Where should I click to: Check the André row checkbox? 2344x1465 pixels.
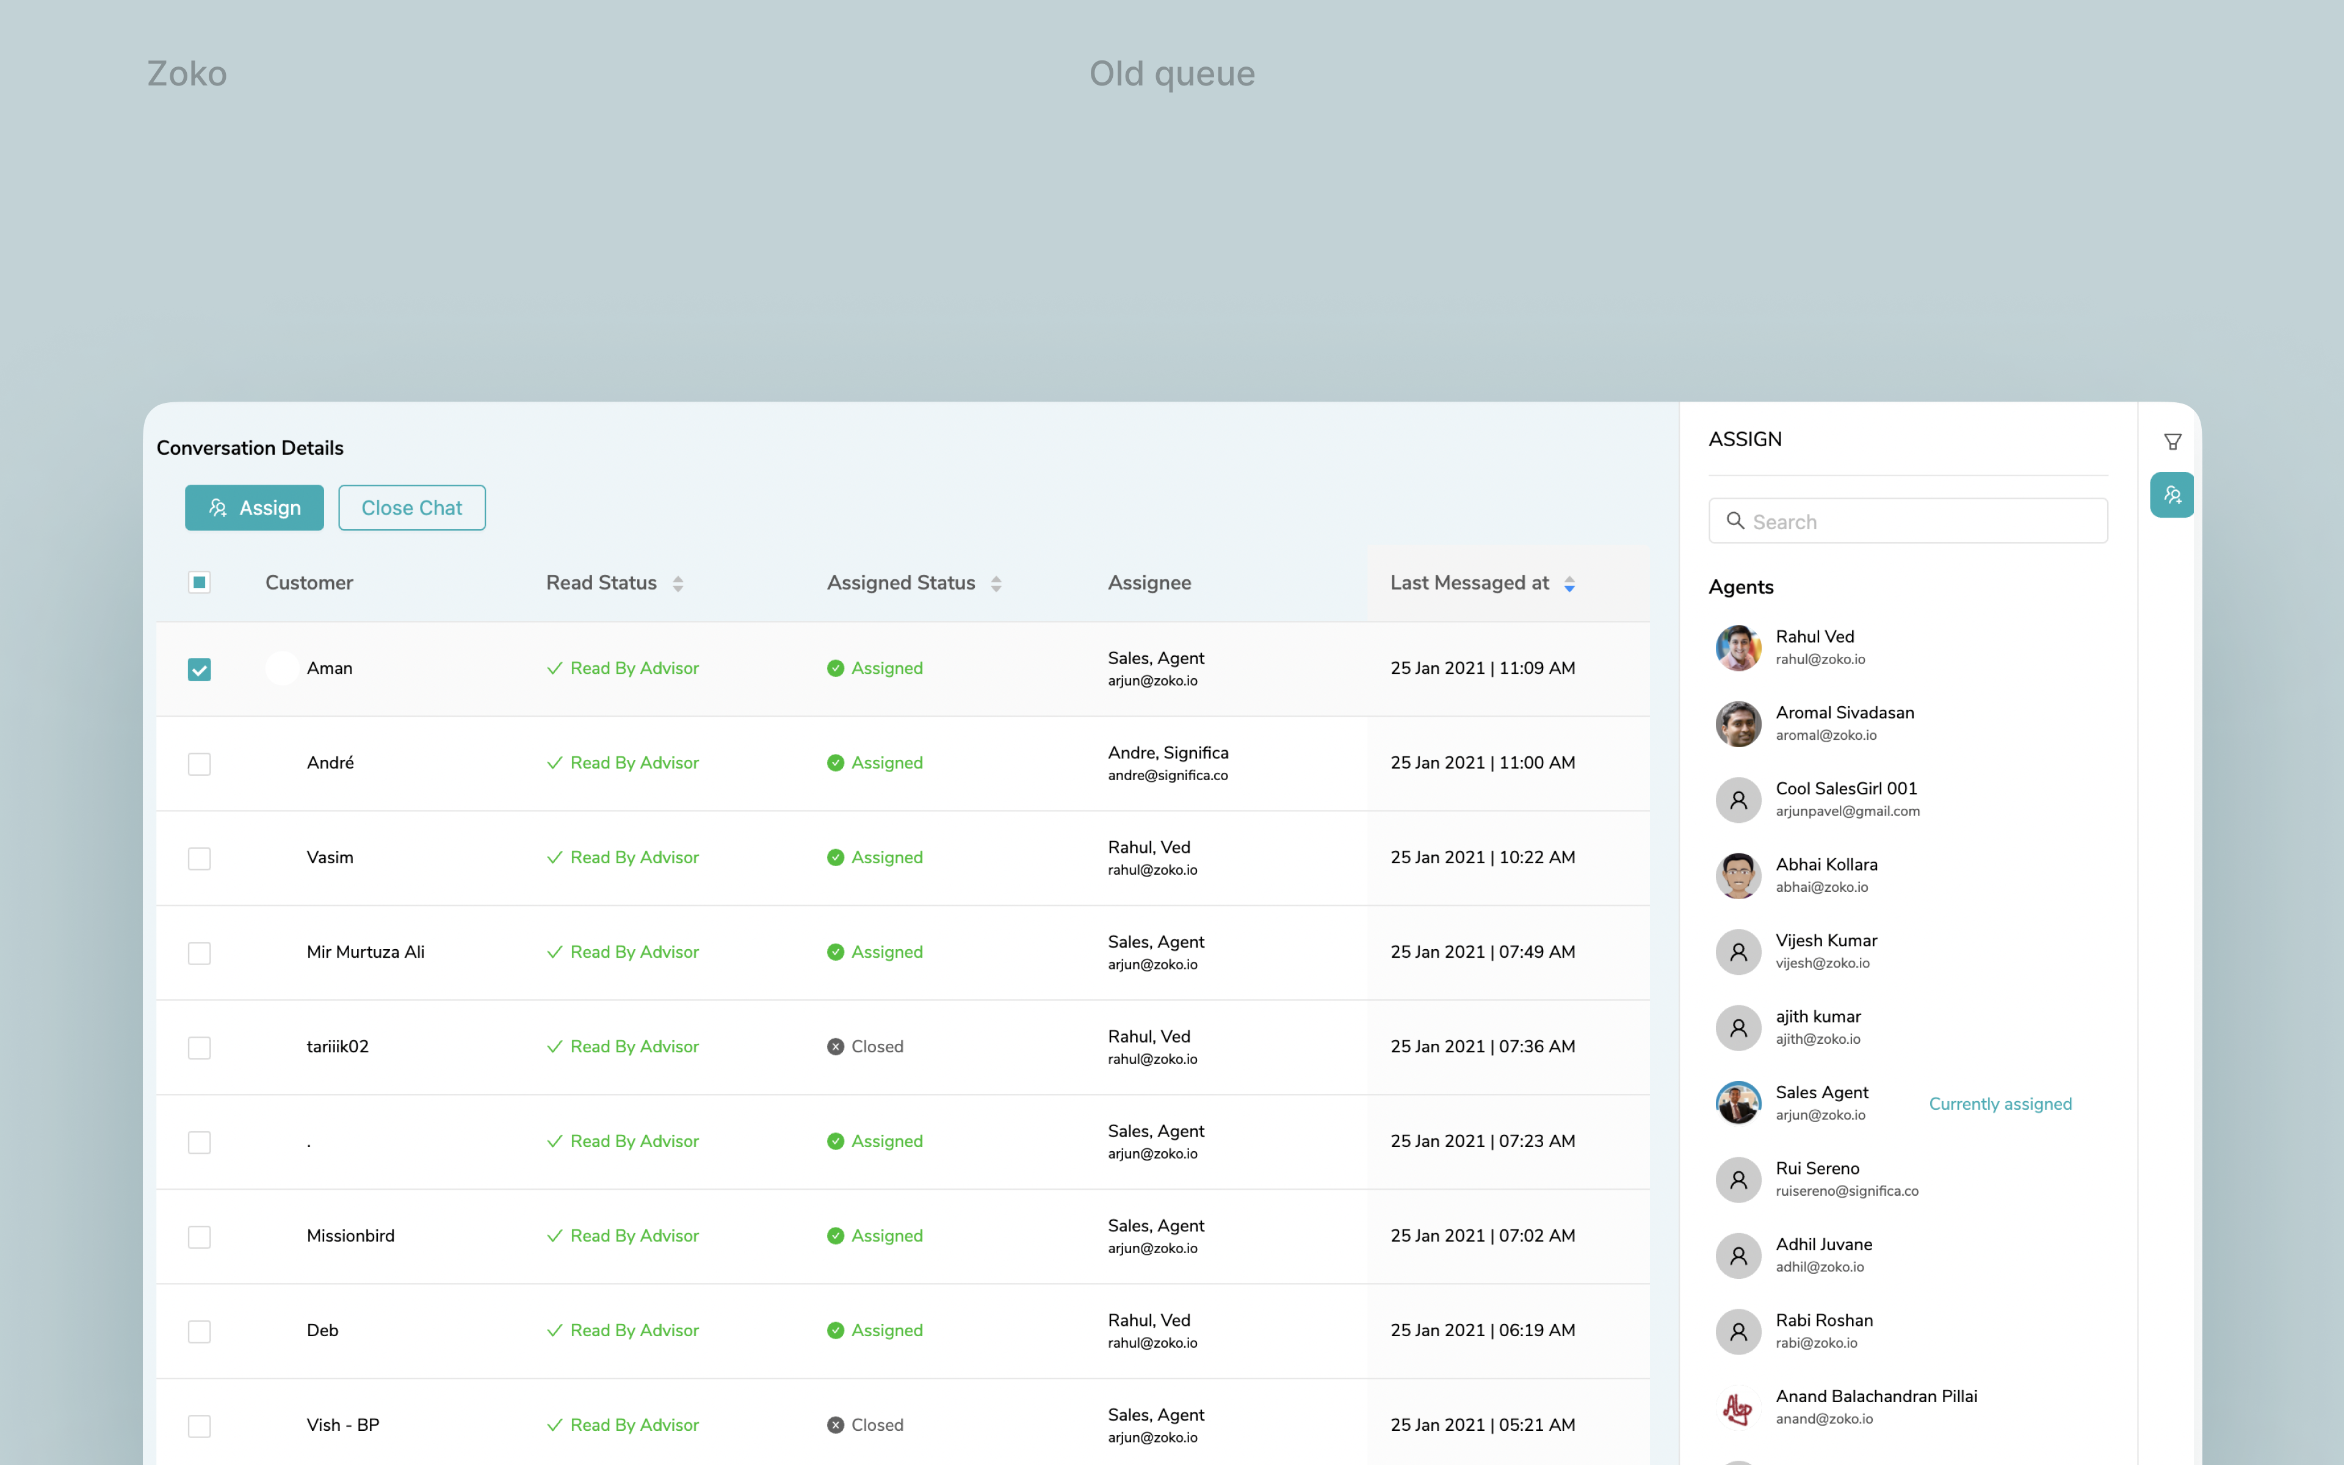pos(198,764)
